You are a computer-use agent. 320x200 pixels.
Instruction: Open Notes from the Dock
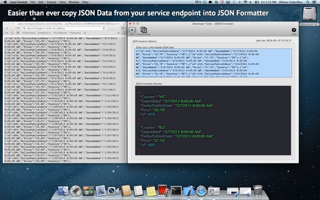point(151,191)
